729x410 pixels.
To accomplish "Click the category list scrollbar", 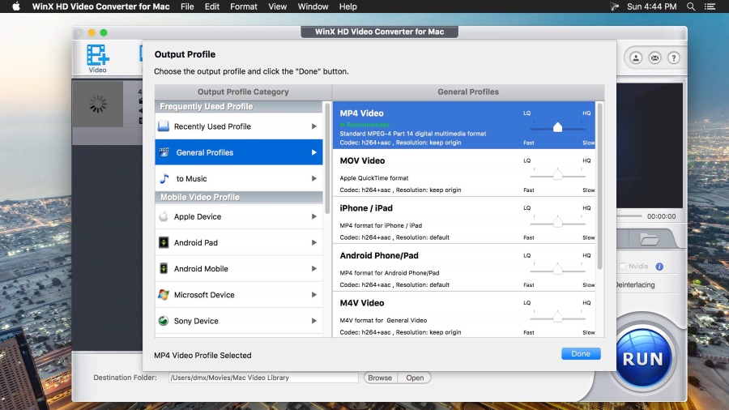I will pyautogui.click(x=327, y=159).
